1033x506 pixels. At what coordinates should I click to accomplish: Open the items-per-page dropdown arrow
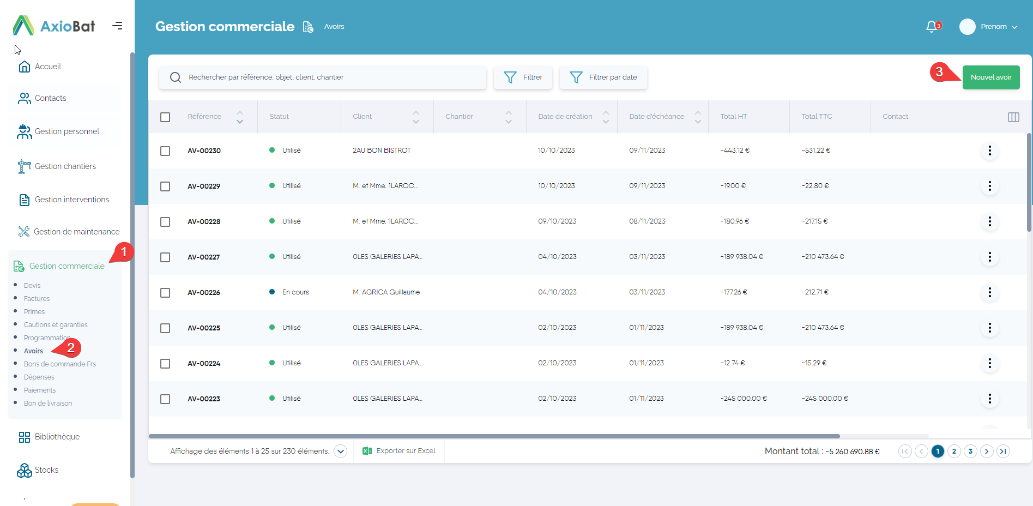click(x=340, y=451)
